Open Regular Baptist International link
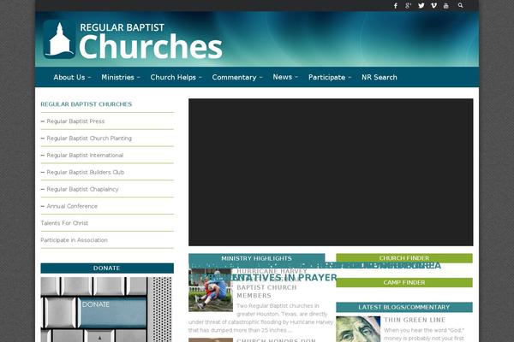Image resolution: width=514 pixels, height=342 pixels. click(x=85, y=155)
